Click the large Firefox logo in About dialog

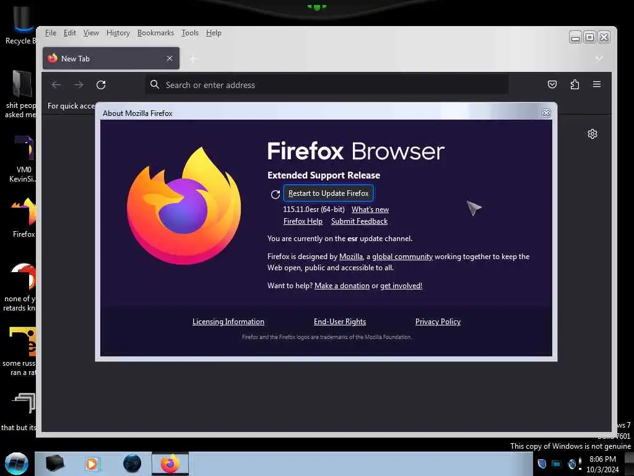[x=184, y=206]
